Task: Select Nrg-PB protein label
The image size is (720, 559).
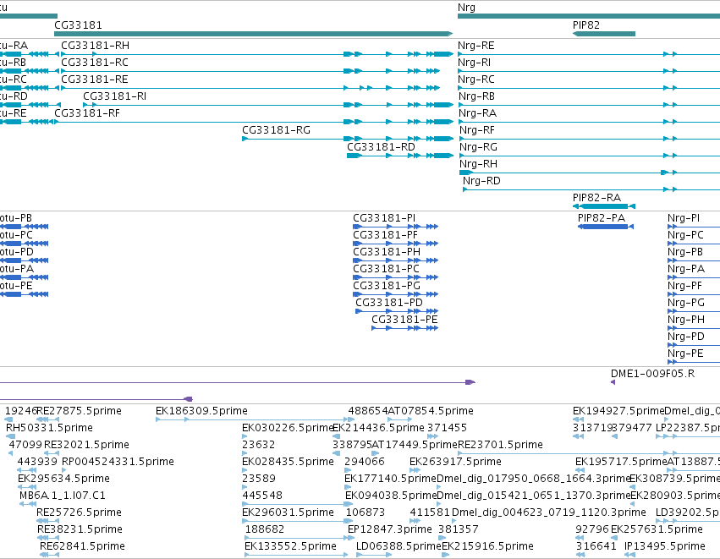Action: pos(685,252)
